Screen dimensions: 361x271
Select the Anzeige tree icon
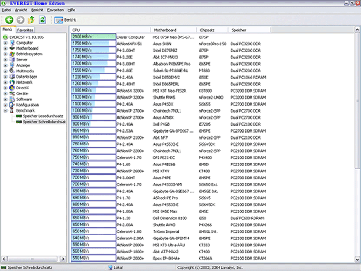tap(12, 65)
